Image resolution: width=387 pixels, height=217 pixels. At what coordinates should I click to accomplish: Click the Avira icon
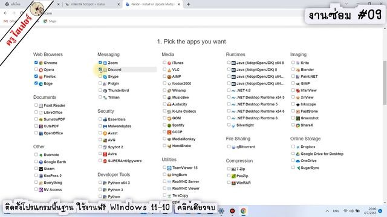coord(105,154)
